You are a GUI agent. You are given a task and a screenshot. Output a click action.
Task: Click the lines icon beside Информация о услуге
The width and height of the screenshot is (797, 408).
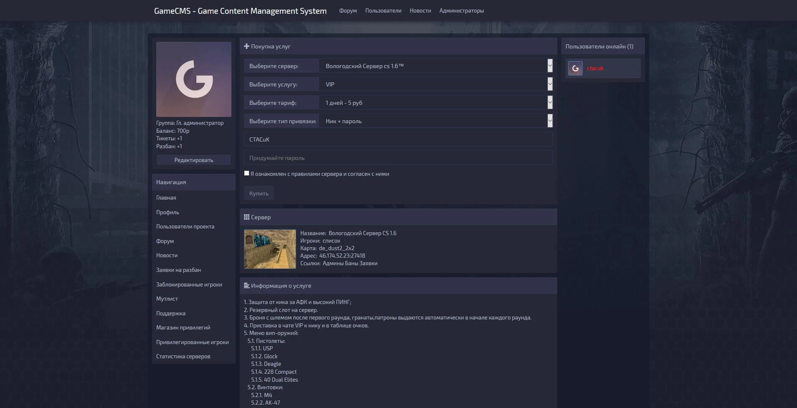246,286
